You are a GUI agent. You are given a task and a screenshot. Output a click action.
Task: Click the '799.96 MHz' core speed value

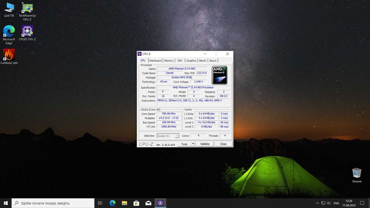(168, 113)
